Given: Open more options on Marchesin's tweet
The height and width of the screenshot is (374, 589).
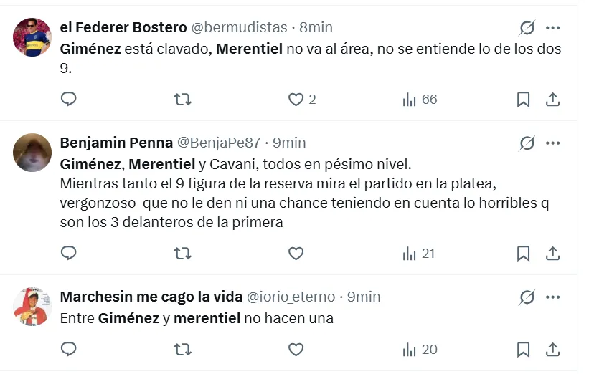Looking at the screenshot, I should (x=552, y=297).
